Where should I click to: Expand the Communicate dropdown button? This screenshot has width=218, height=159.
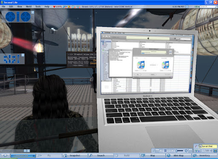click(34, 156)
